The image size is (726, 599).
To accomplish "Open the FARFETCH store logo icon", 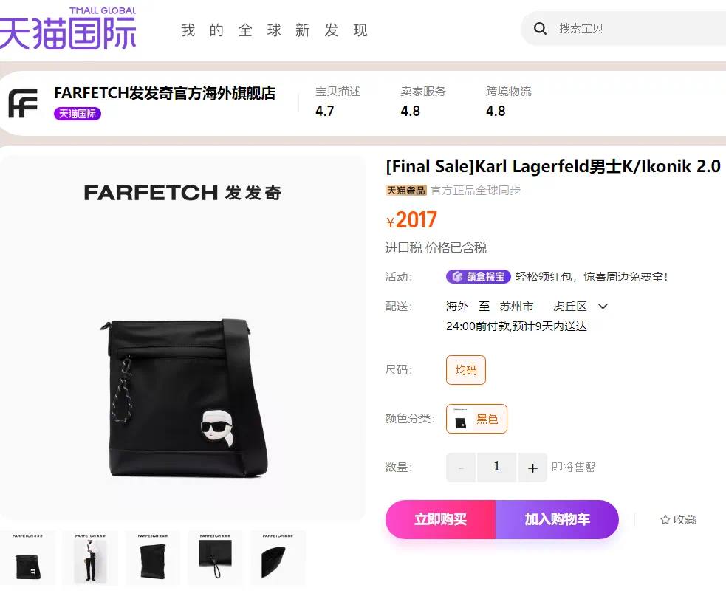I will click(x=23, y=103).
